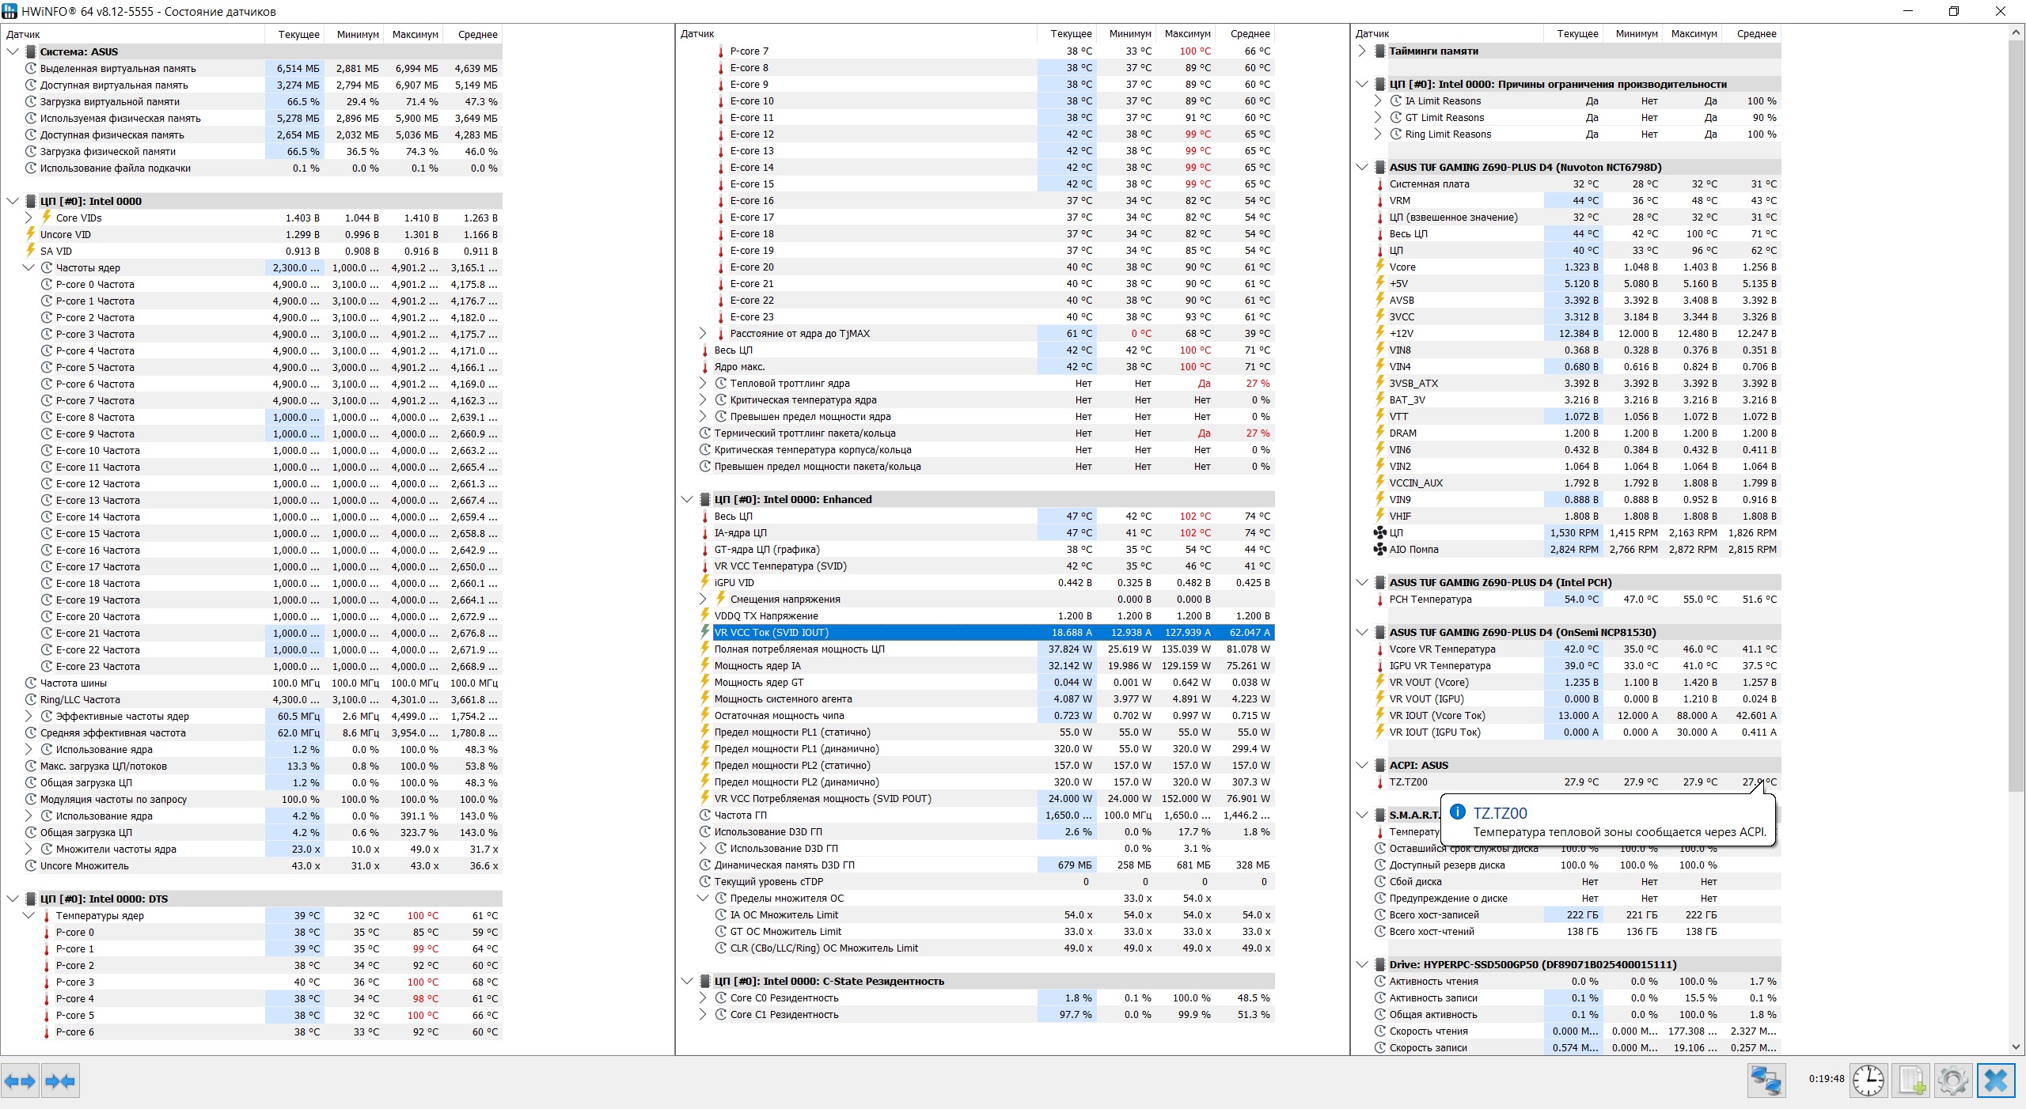Click the collapse-columns arrows button at bottom left
The height and width of the screenshot is (1109, 2026).
60,1081
